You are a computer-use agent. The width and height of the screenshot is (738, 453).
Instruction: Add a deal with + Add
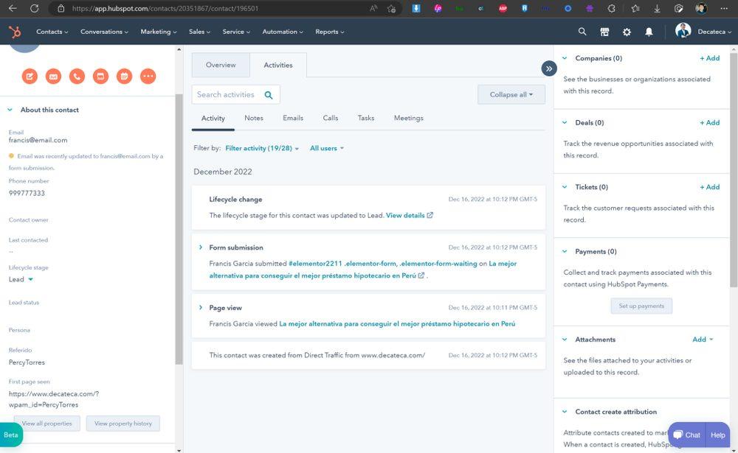709,123
